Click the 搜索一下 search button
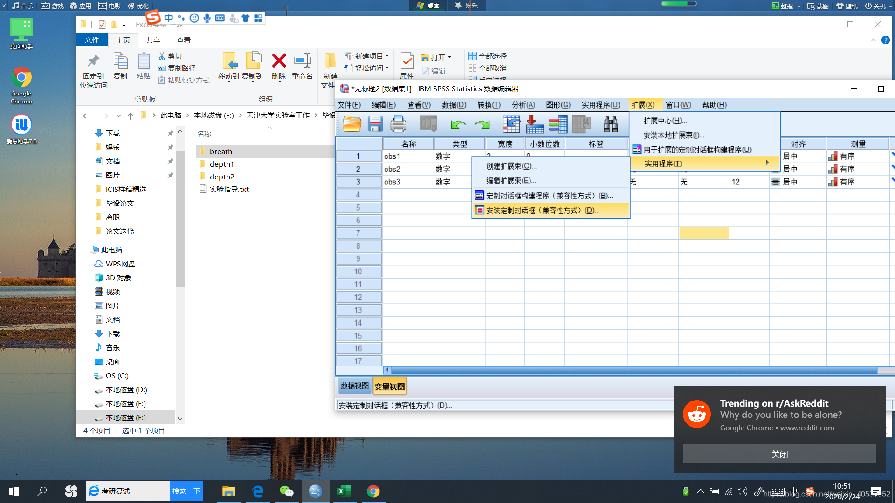This screenshot has height=503, width=895. point(186,491)
